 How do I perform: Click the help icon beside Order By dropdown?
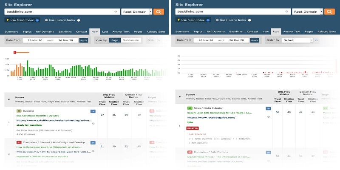316,40
